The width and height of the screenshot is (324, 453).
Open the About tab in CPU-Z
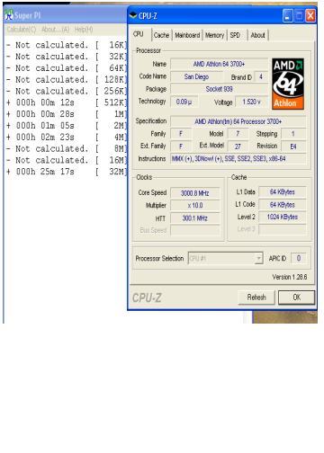[x=257, y=35]
